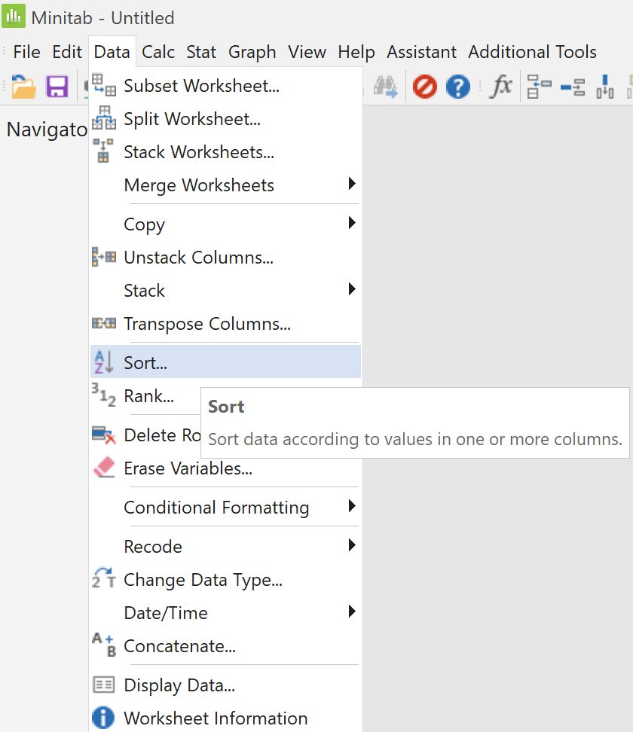Click the red Cancel icon in toolbar

click(425, 87)
